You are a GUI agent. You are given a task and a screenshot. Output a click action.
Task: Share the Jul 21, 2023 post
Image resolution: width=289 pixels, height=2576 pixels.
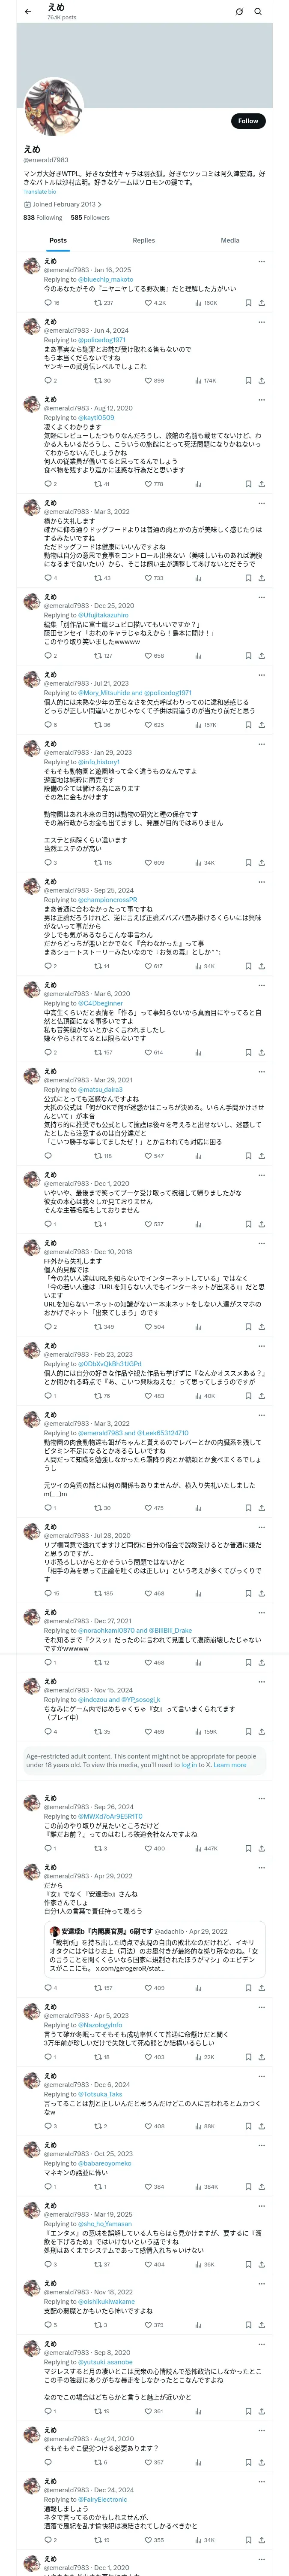[x=261, y=725]
